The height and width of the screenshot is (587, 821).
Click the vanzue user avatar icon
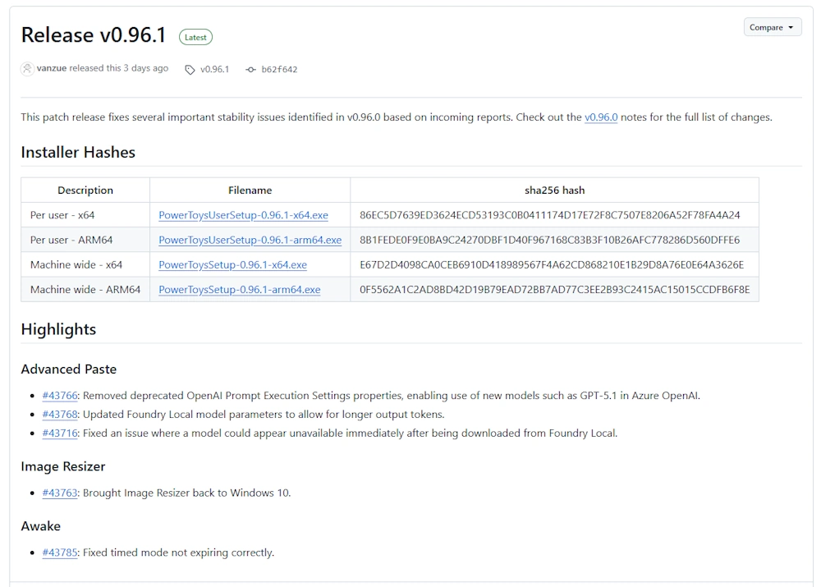coord(27,69)
